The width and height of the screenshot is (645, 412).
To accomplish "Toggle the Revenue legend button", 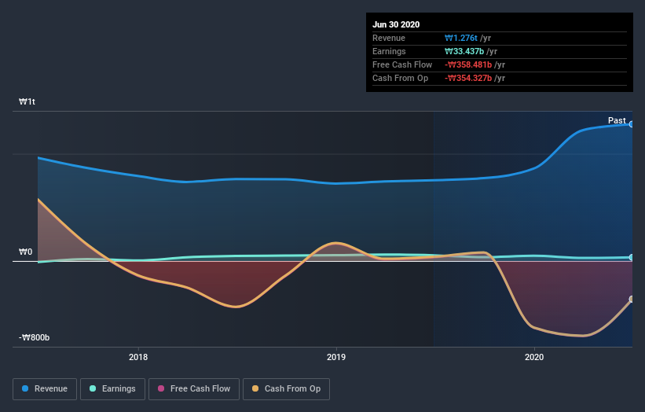I will coord(45,389).
